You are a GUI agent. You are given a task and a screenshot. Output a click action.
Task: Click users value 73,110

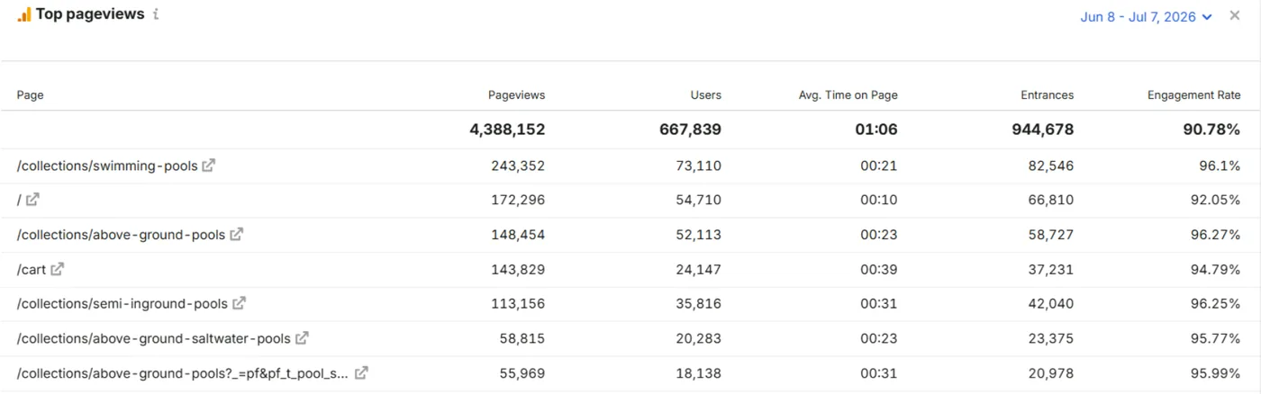click(x=699, y=166)
